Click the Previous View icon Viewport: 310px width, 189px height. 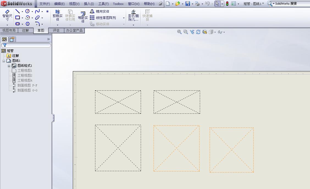click(x=192, y=32)
